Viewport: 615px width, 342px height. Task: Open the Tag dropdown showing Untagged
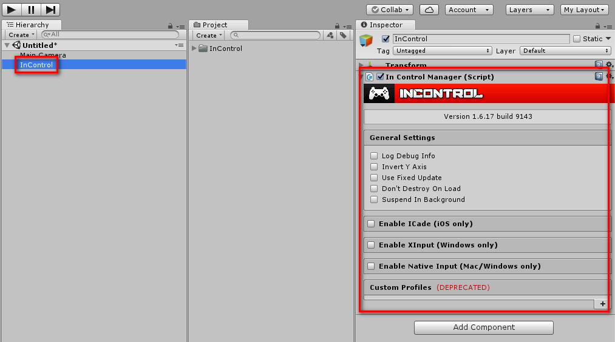click(443, 50)
